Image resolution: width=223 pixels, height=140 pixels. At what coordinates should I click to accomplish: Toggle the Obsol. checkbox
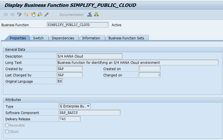click(x=7, y=131)
